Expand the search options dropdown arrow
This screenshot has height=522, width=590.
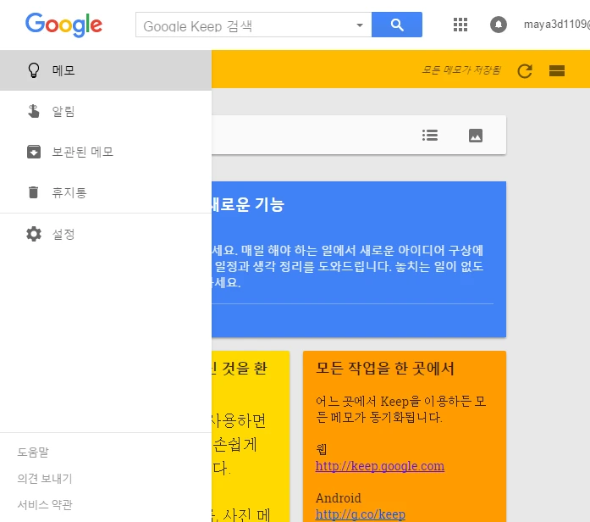(360, 25)
